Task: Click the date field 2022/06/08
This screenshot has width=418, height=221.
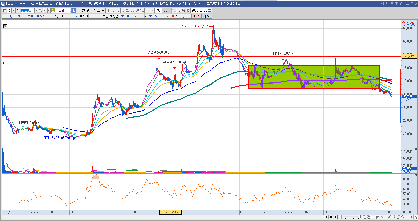Action: click(x=199, y=10)
